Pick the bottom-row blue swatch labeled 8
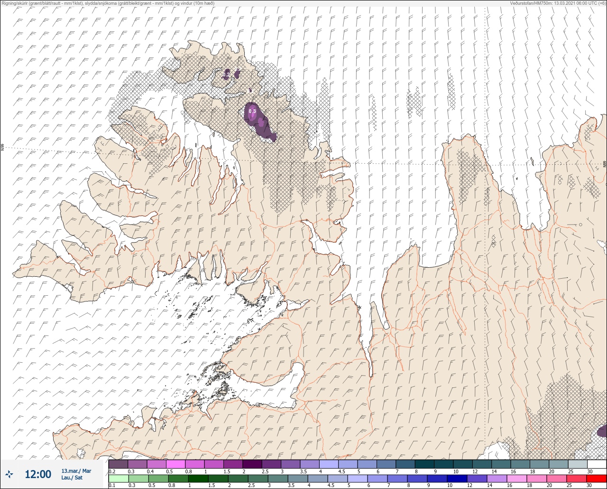607x489 pixels. point(417,478)
